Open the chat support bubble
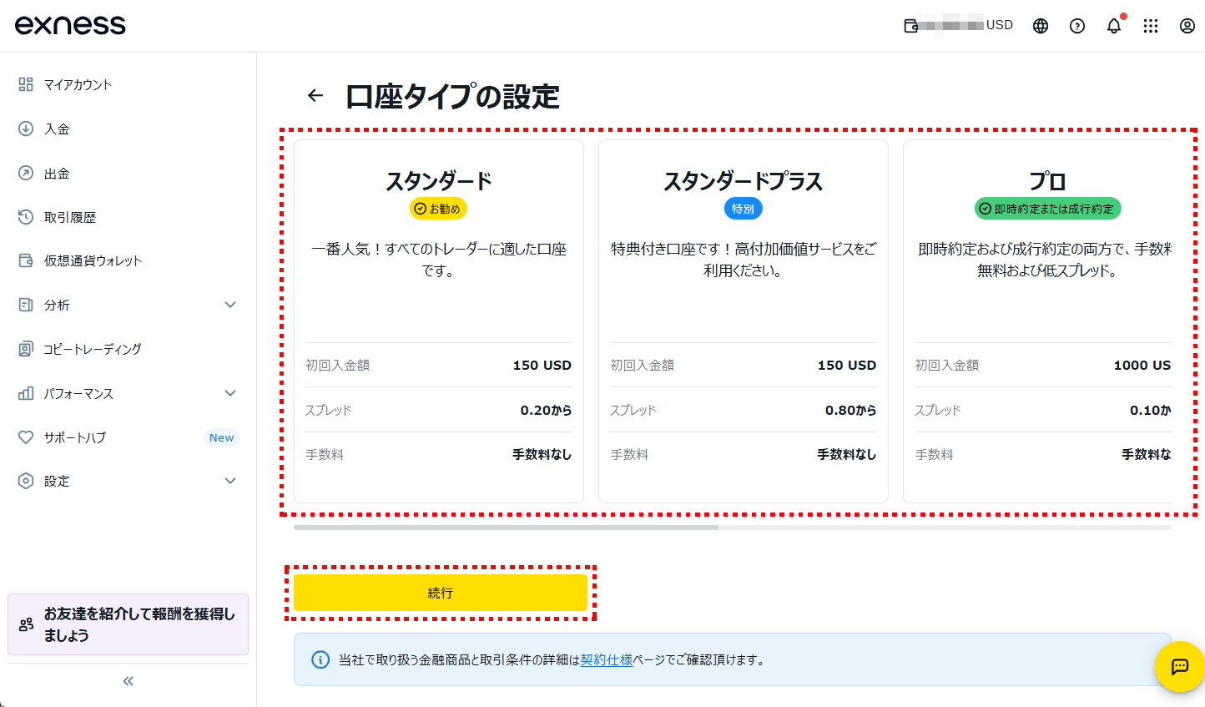Screen dimensions: 1205x707 pyautogui.click(x=1179, y=667)
